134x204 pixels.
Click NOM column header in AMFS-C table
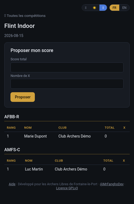pos(29,161)
